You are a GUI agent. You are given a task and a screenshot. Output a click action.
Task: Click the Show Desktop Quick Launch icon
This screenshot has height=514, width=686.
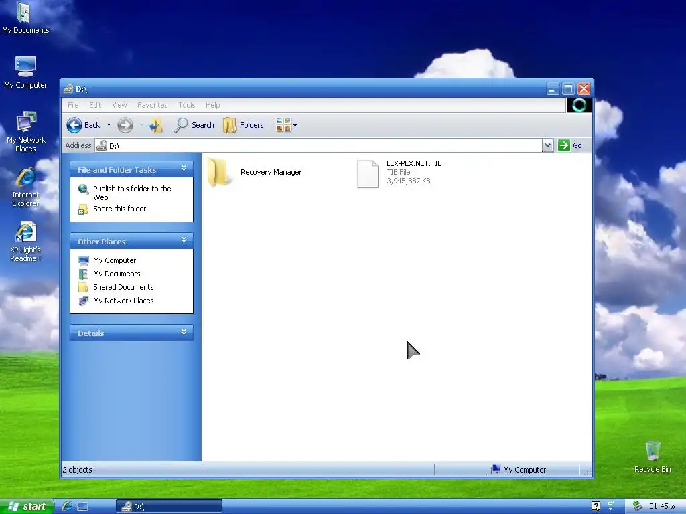pos(82,506)
